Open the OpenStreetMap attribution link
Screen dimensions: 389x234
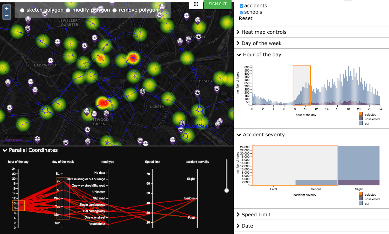coord(191,125)
